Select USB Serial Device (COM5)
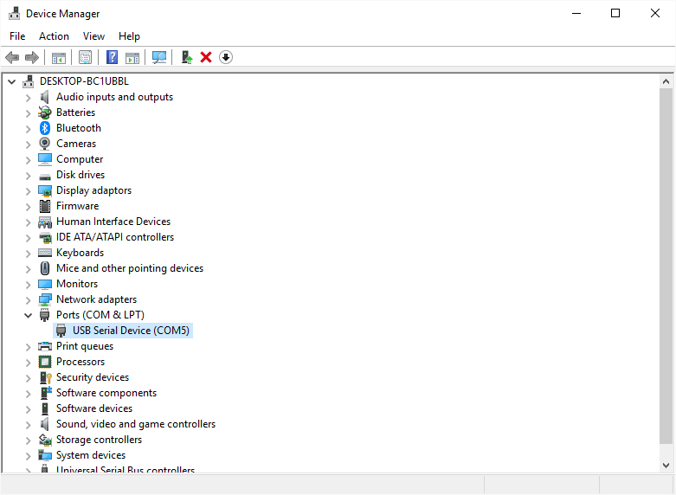 (x=131, y=331)
